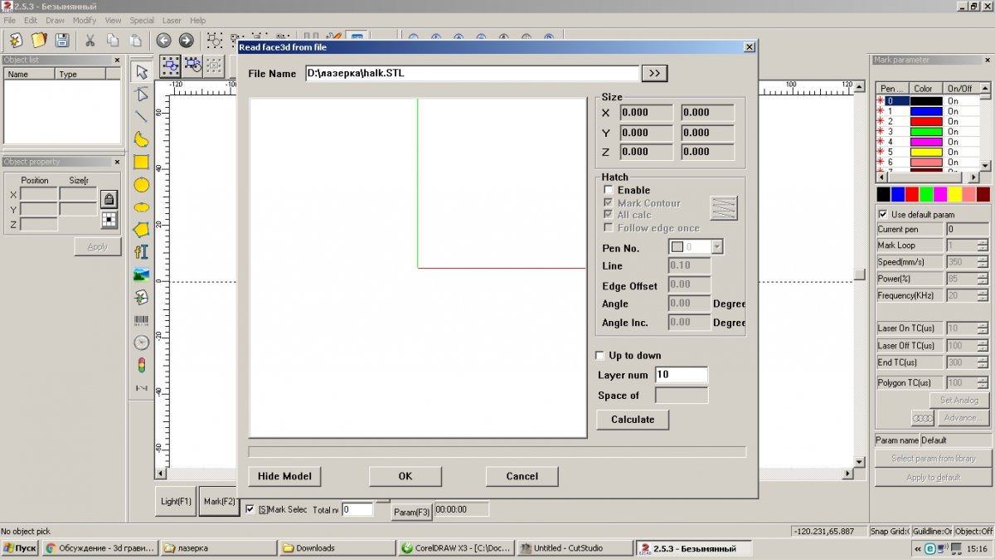Click the Cut scissors icon

click(90, 40)
